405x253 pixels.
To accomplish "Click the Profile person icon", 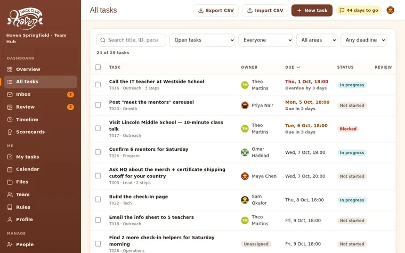I will point(10,219).
